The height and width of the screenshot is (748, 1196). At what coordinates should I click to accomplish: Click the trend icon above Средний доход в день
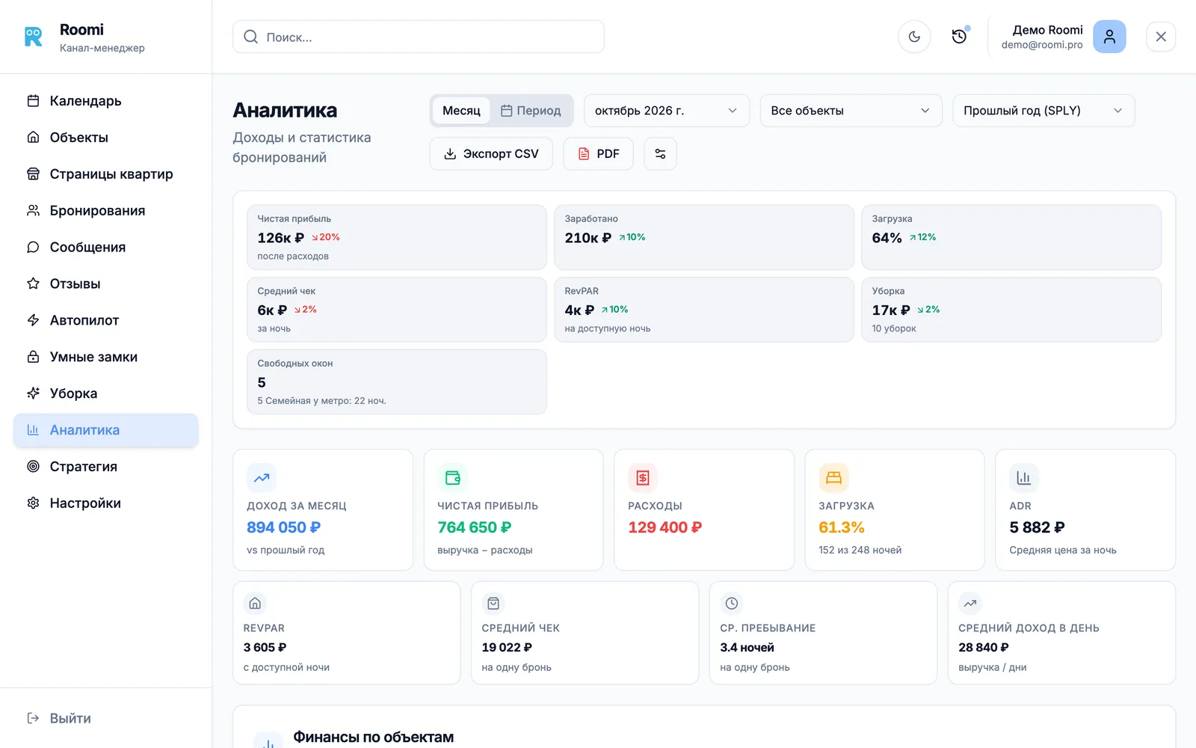(970, 604)
